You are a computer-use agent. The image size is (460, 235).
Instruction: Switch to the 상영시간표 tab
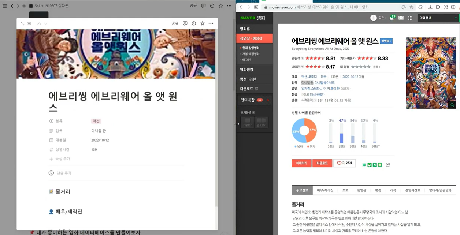pos(412,190)
